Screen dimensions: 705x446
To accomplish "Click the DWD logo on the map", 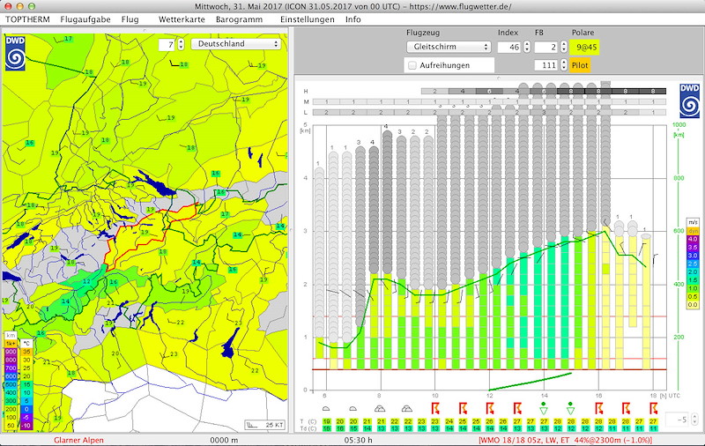I will point(15,53).
